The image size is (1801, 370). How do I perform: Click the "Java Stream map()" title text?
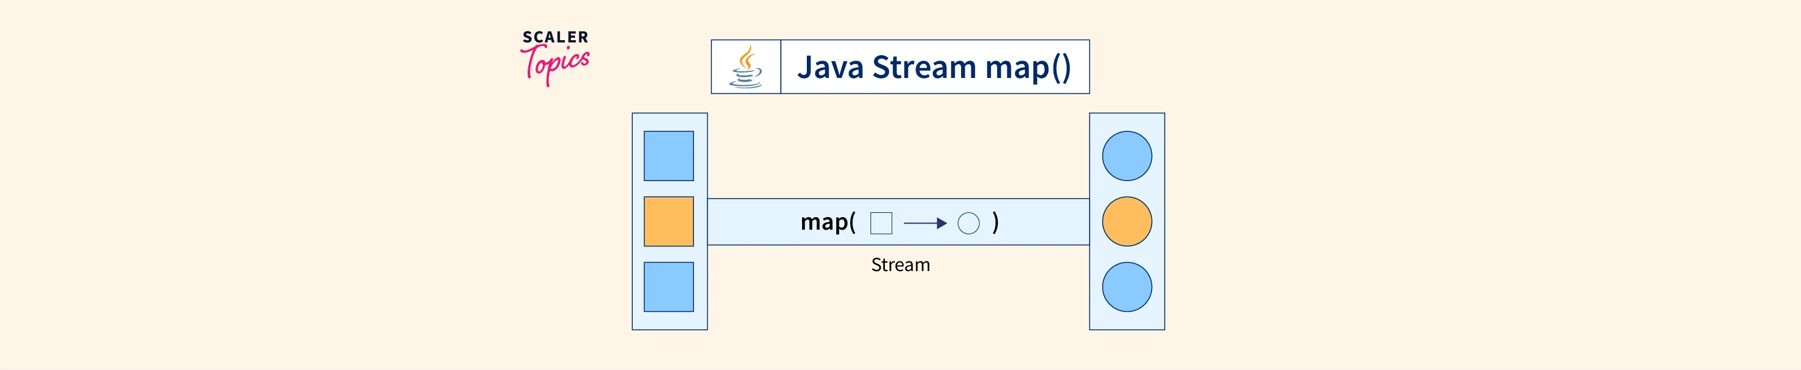[x=934, y=67]
